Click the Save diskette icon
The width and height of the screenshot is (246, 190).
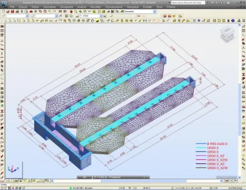[12, 11]
